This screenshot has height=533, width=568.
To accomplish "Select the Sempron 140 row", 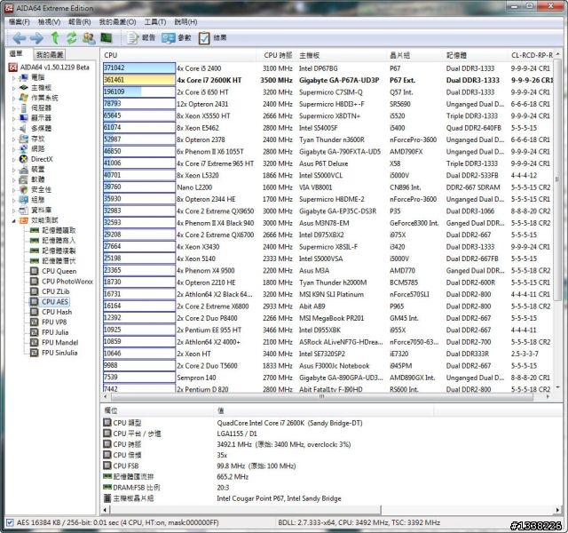I will (x=327, y=378).
